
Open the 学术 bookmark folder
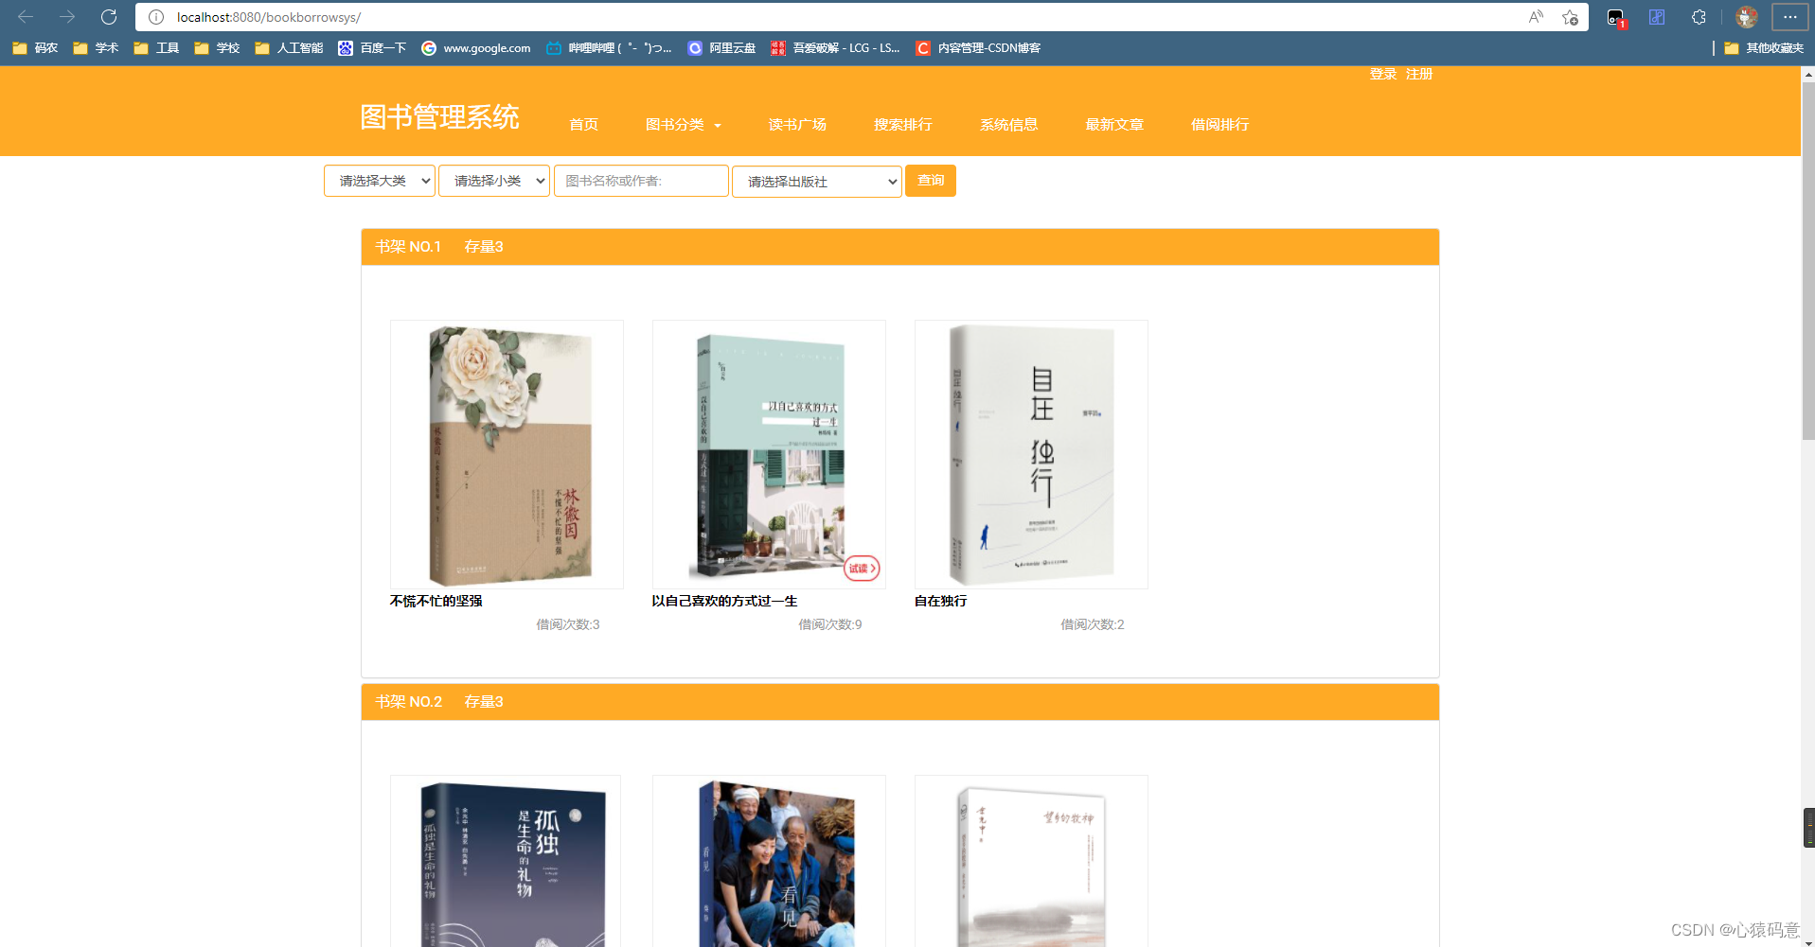tap(96, 48)
